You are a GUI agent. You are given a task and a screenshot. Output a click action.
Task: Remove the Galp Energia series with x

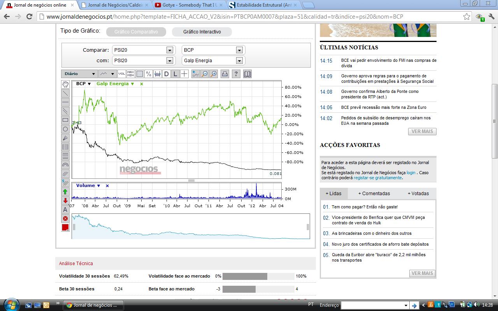[x=142, y=84]
